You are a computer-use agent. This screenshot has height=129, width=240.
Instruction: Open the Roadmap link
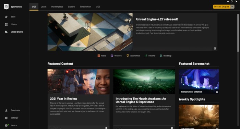coord(167,56)
